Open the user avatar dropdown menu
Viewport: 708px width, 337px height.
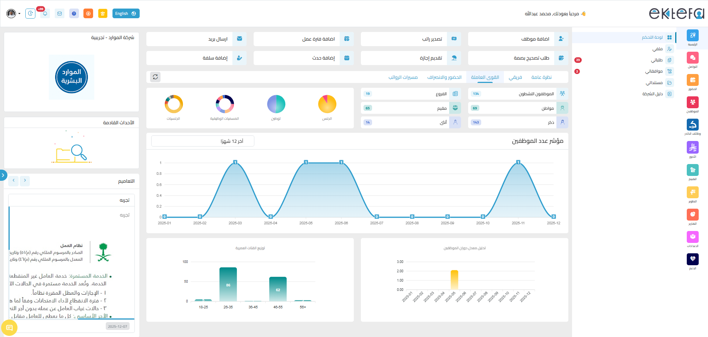pos(13,13)
